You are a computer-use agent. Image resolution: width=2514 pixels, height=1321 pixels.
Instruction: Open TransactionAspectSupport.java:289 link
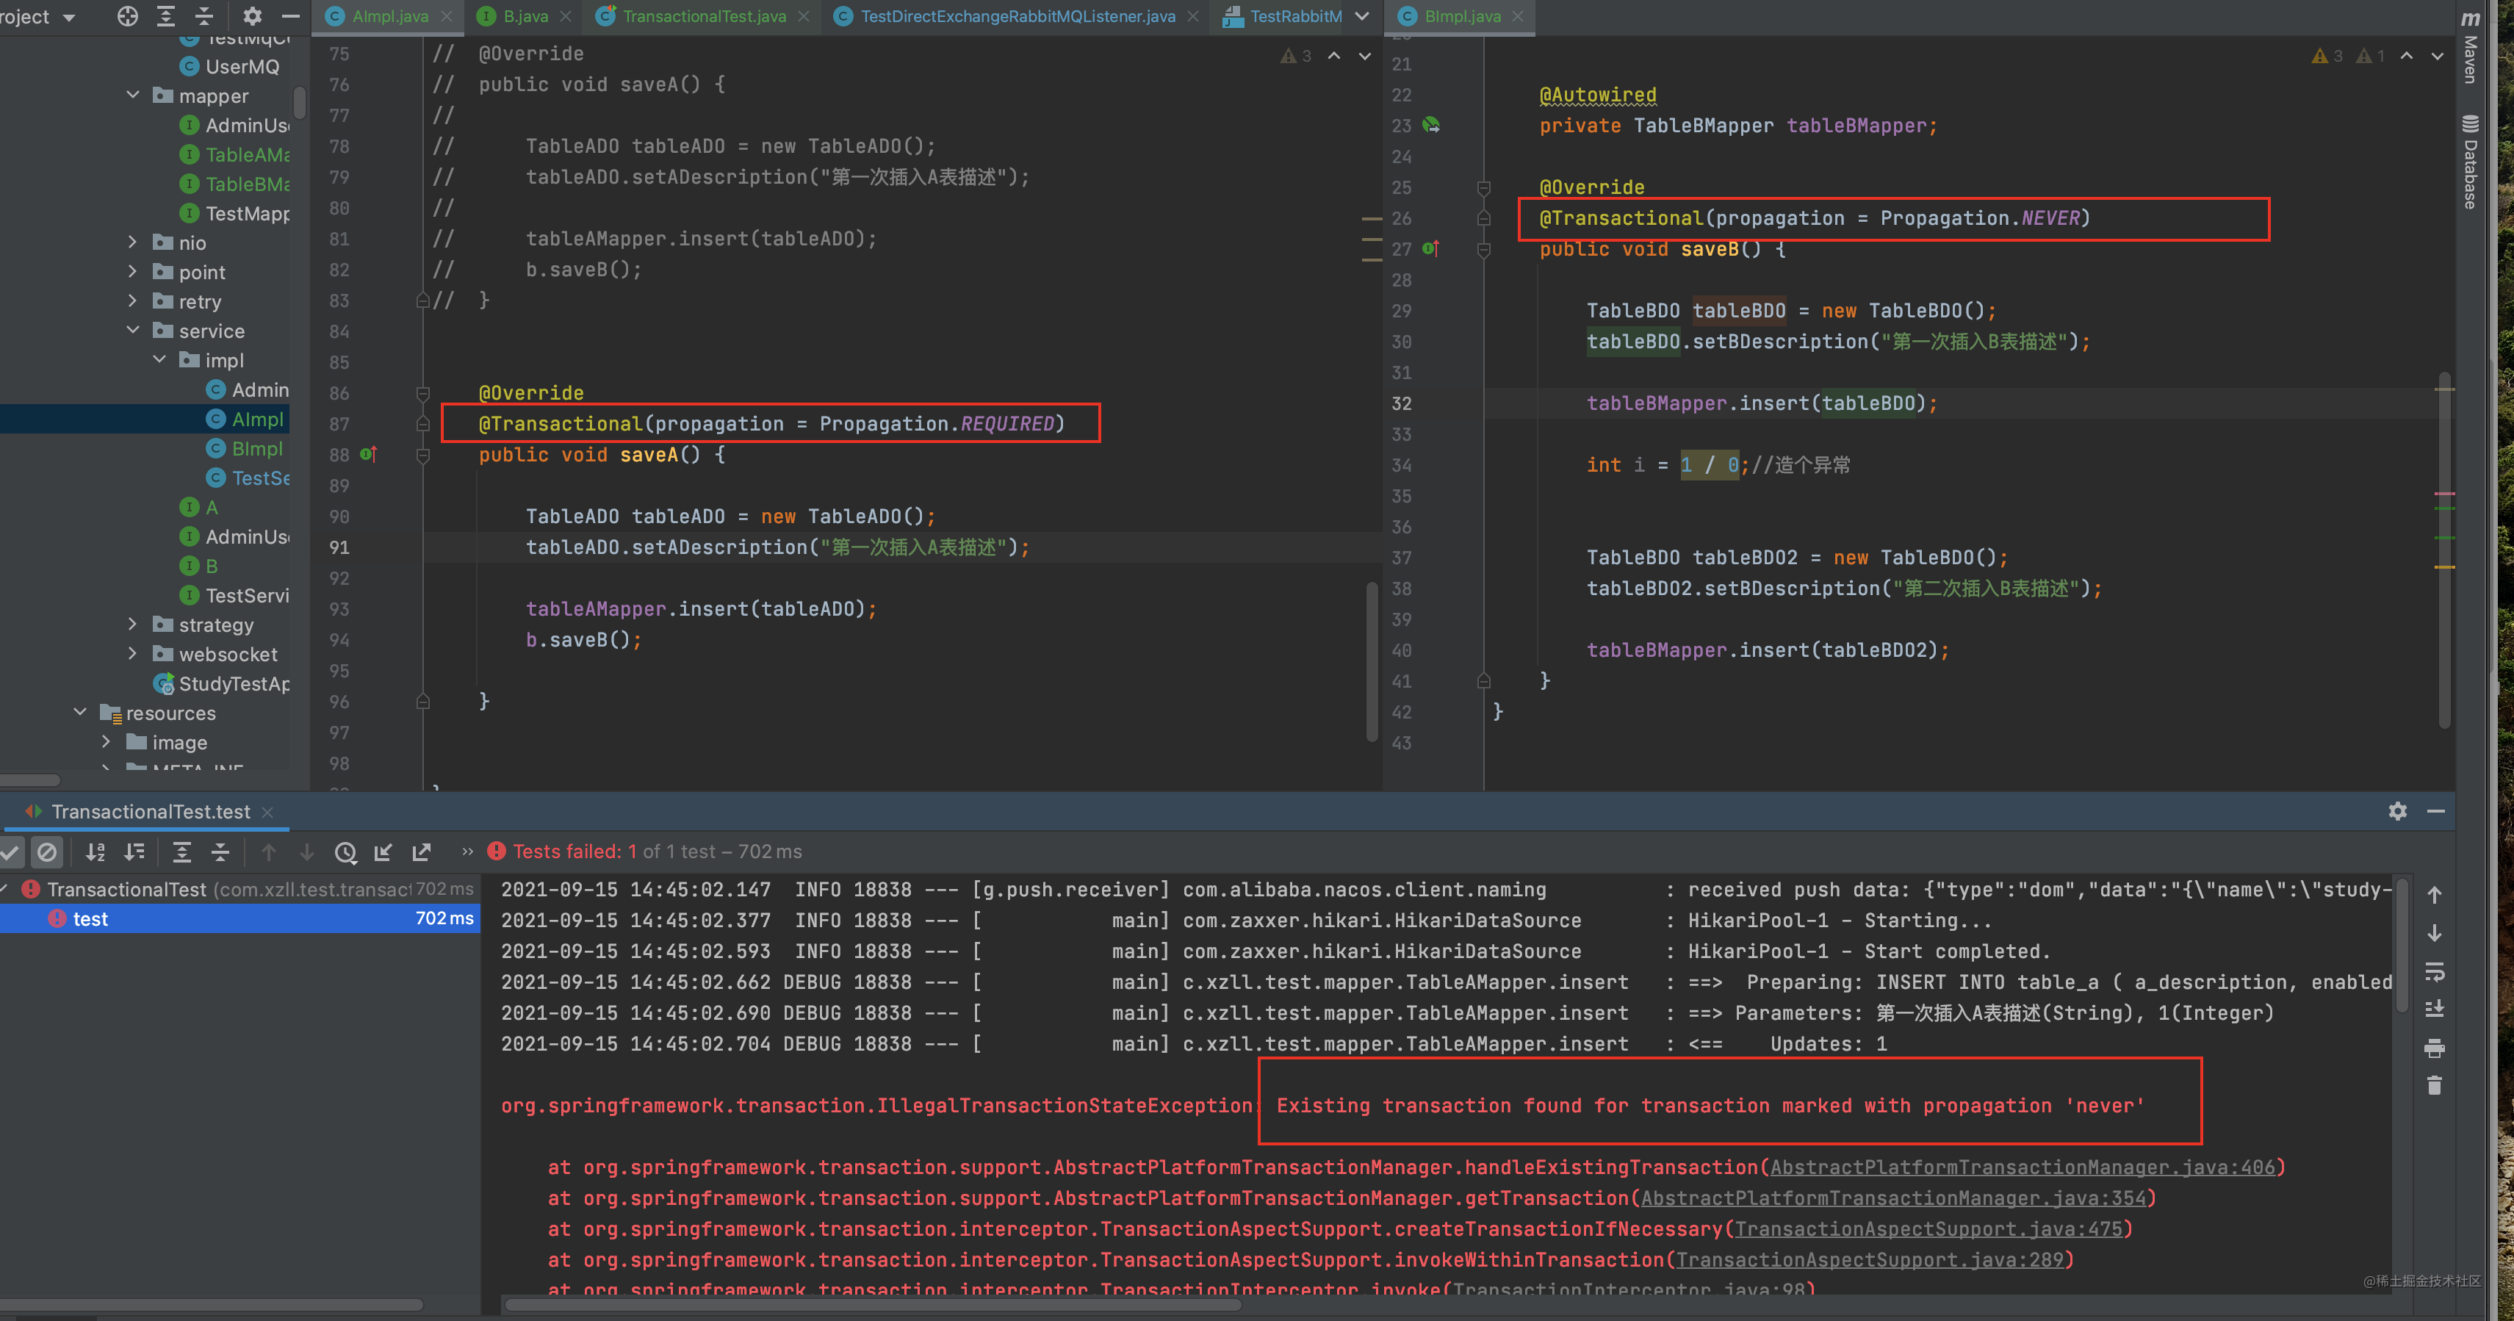click(x=1870, y=1261)
